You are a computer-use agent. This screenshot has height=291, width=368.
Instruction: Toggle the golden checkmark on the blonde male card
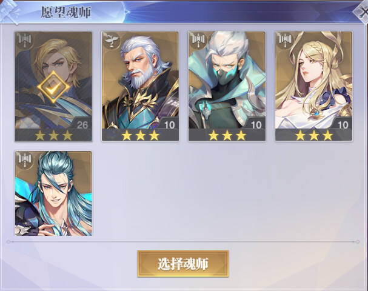(x=53, y=87)
